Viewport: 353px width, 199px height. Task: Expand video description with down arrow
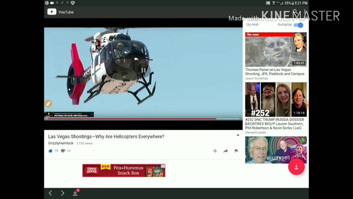click(x=238, y=135)
